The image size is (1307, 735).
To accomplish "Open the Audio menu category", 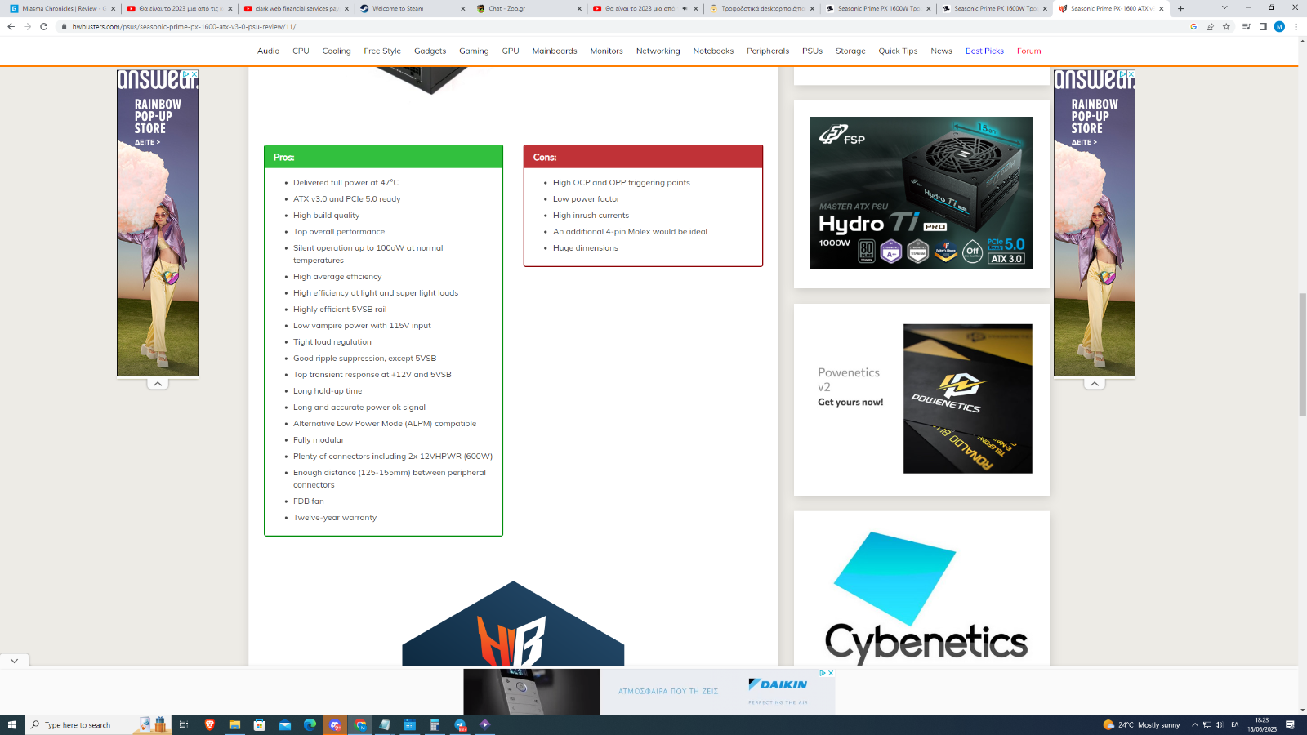I will tap(268, 51).
